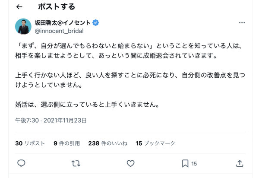The width and height of the screenshot is (259, 178).
Task: View the 238 件のいいね likes list
Action: 107,143
